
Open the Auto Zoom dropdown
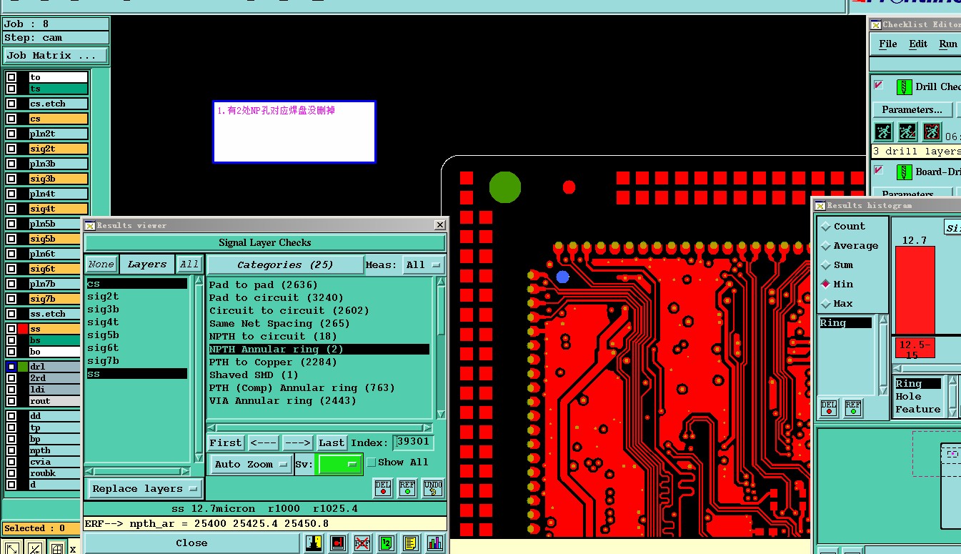click(x=251, y=464)
